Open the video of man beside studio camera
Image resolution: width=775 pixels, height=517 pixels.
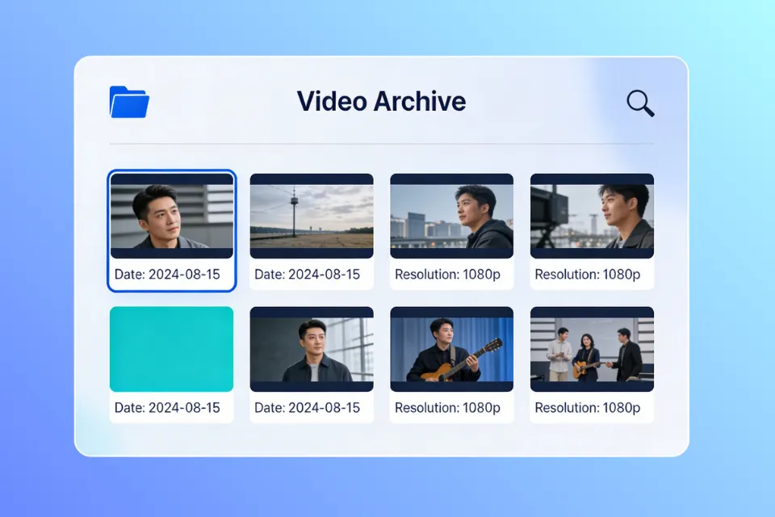[592, 216]
